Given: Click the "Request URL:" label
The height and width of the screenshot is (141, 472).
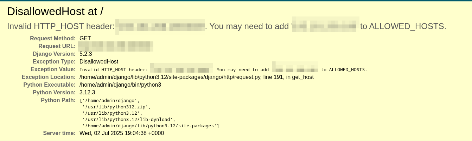Looking at the screenshot, I should pyautogui.click(x=57, y=46).
